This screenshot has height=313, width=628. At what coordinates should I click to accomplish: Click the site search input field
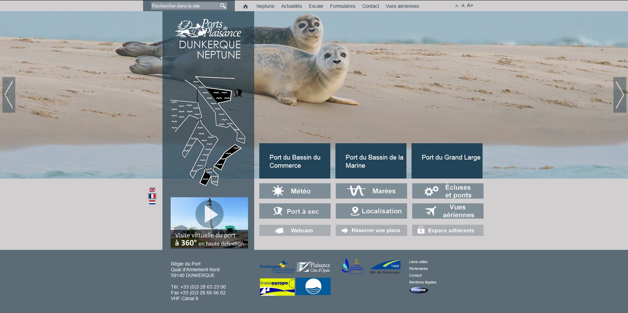pos(184,6)
